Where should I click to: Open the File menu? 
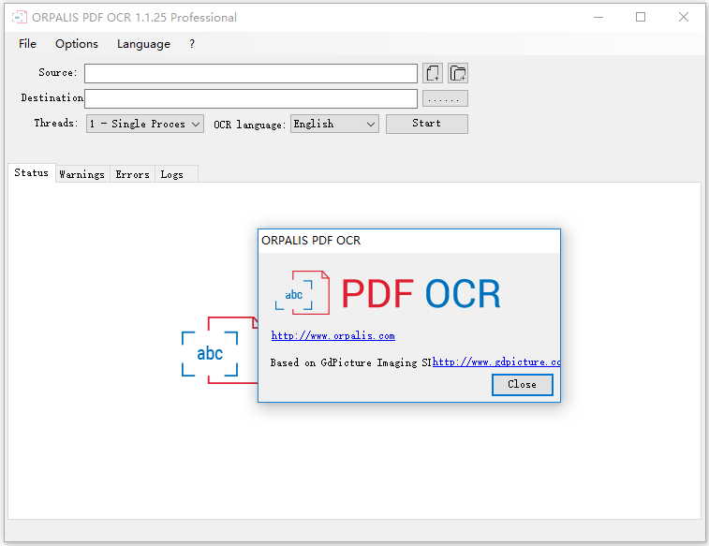click(27, 44)
